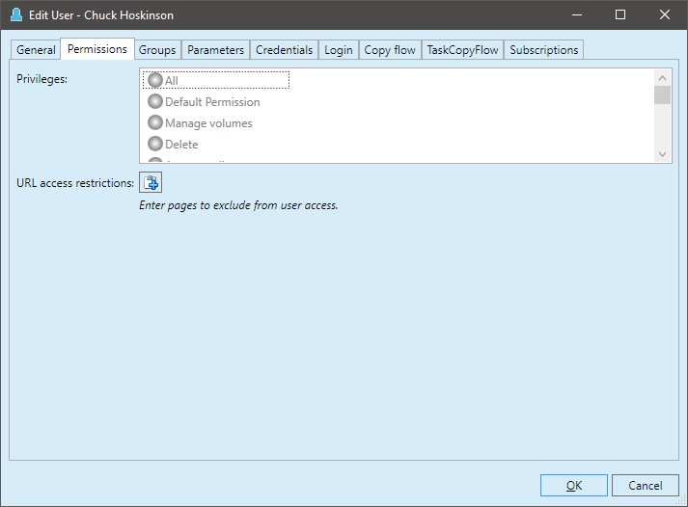This screenshot has height=507, width=688.
Task: Click the 'Privileges:' label
Action: coord(42,79)
